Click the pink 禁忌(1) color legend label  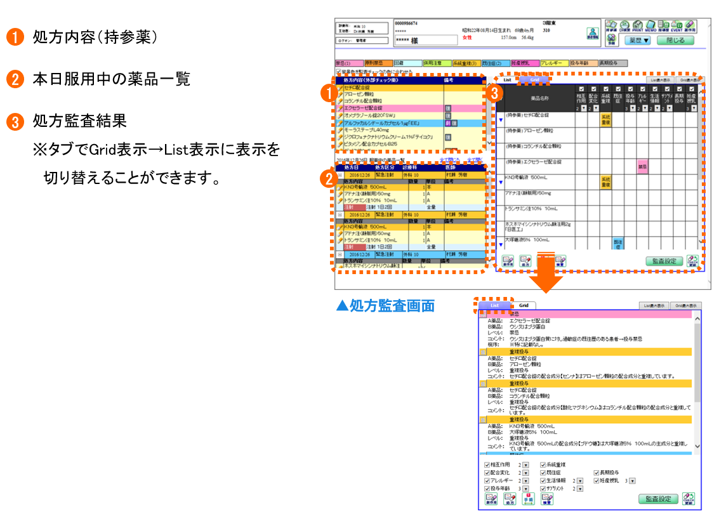tap(348, 63)
